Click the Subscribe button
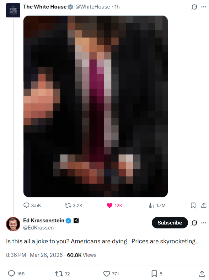This screenshot has height=280, width=209. tap(170, 223)
